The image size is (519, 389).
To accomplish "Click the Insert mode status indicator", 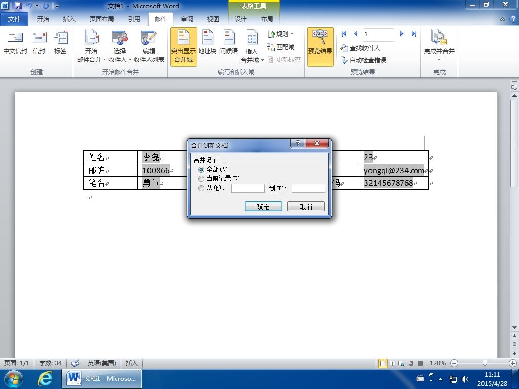I will point(131,363).
